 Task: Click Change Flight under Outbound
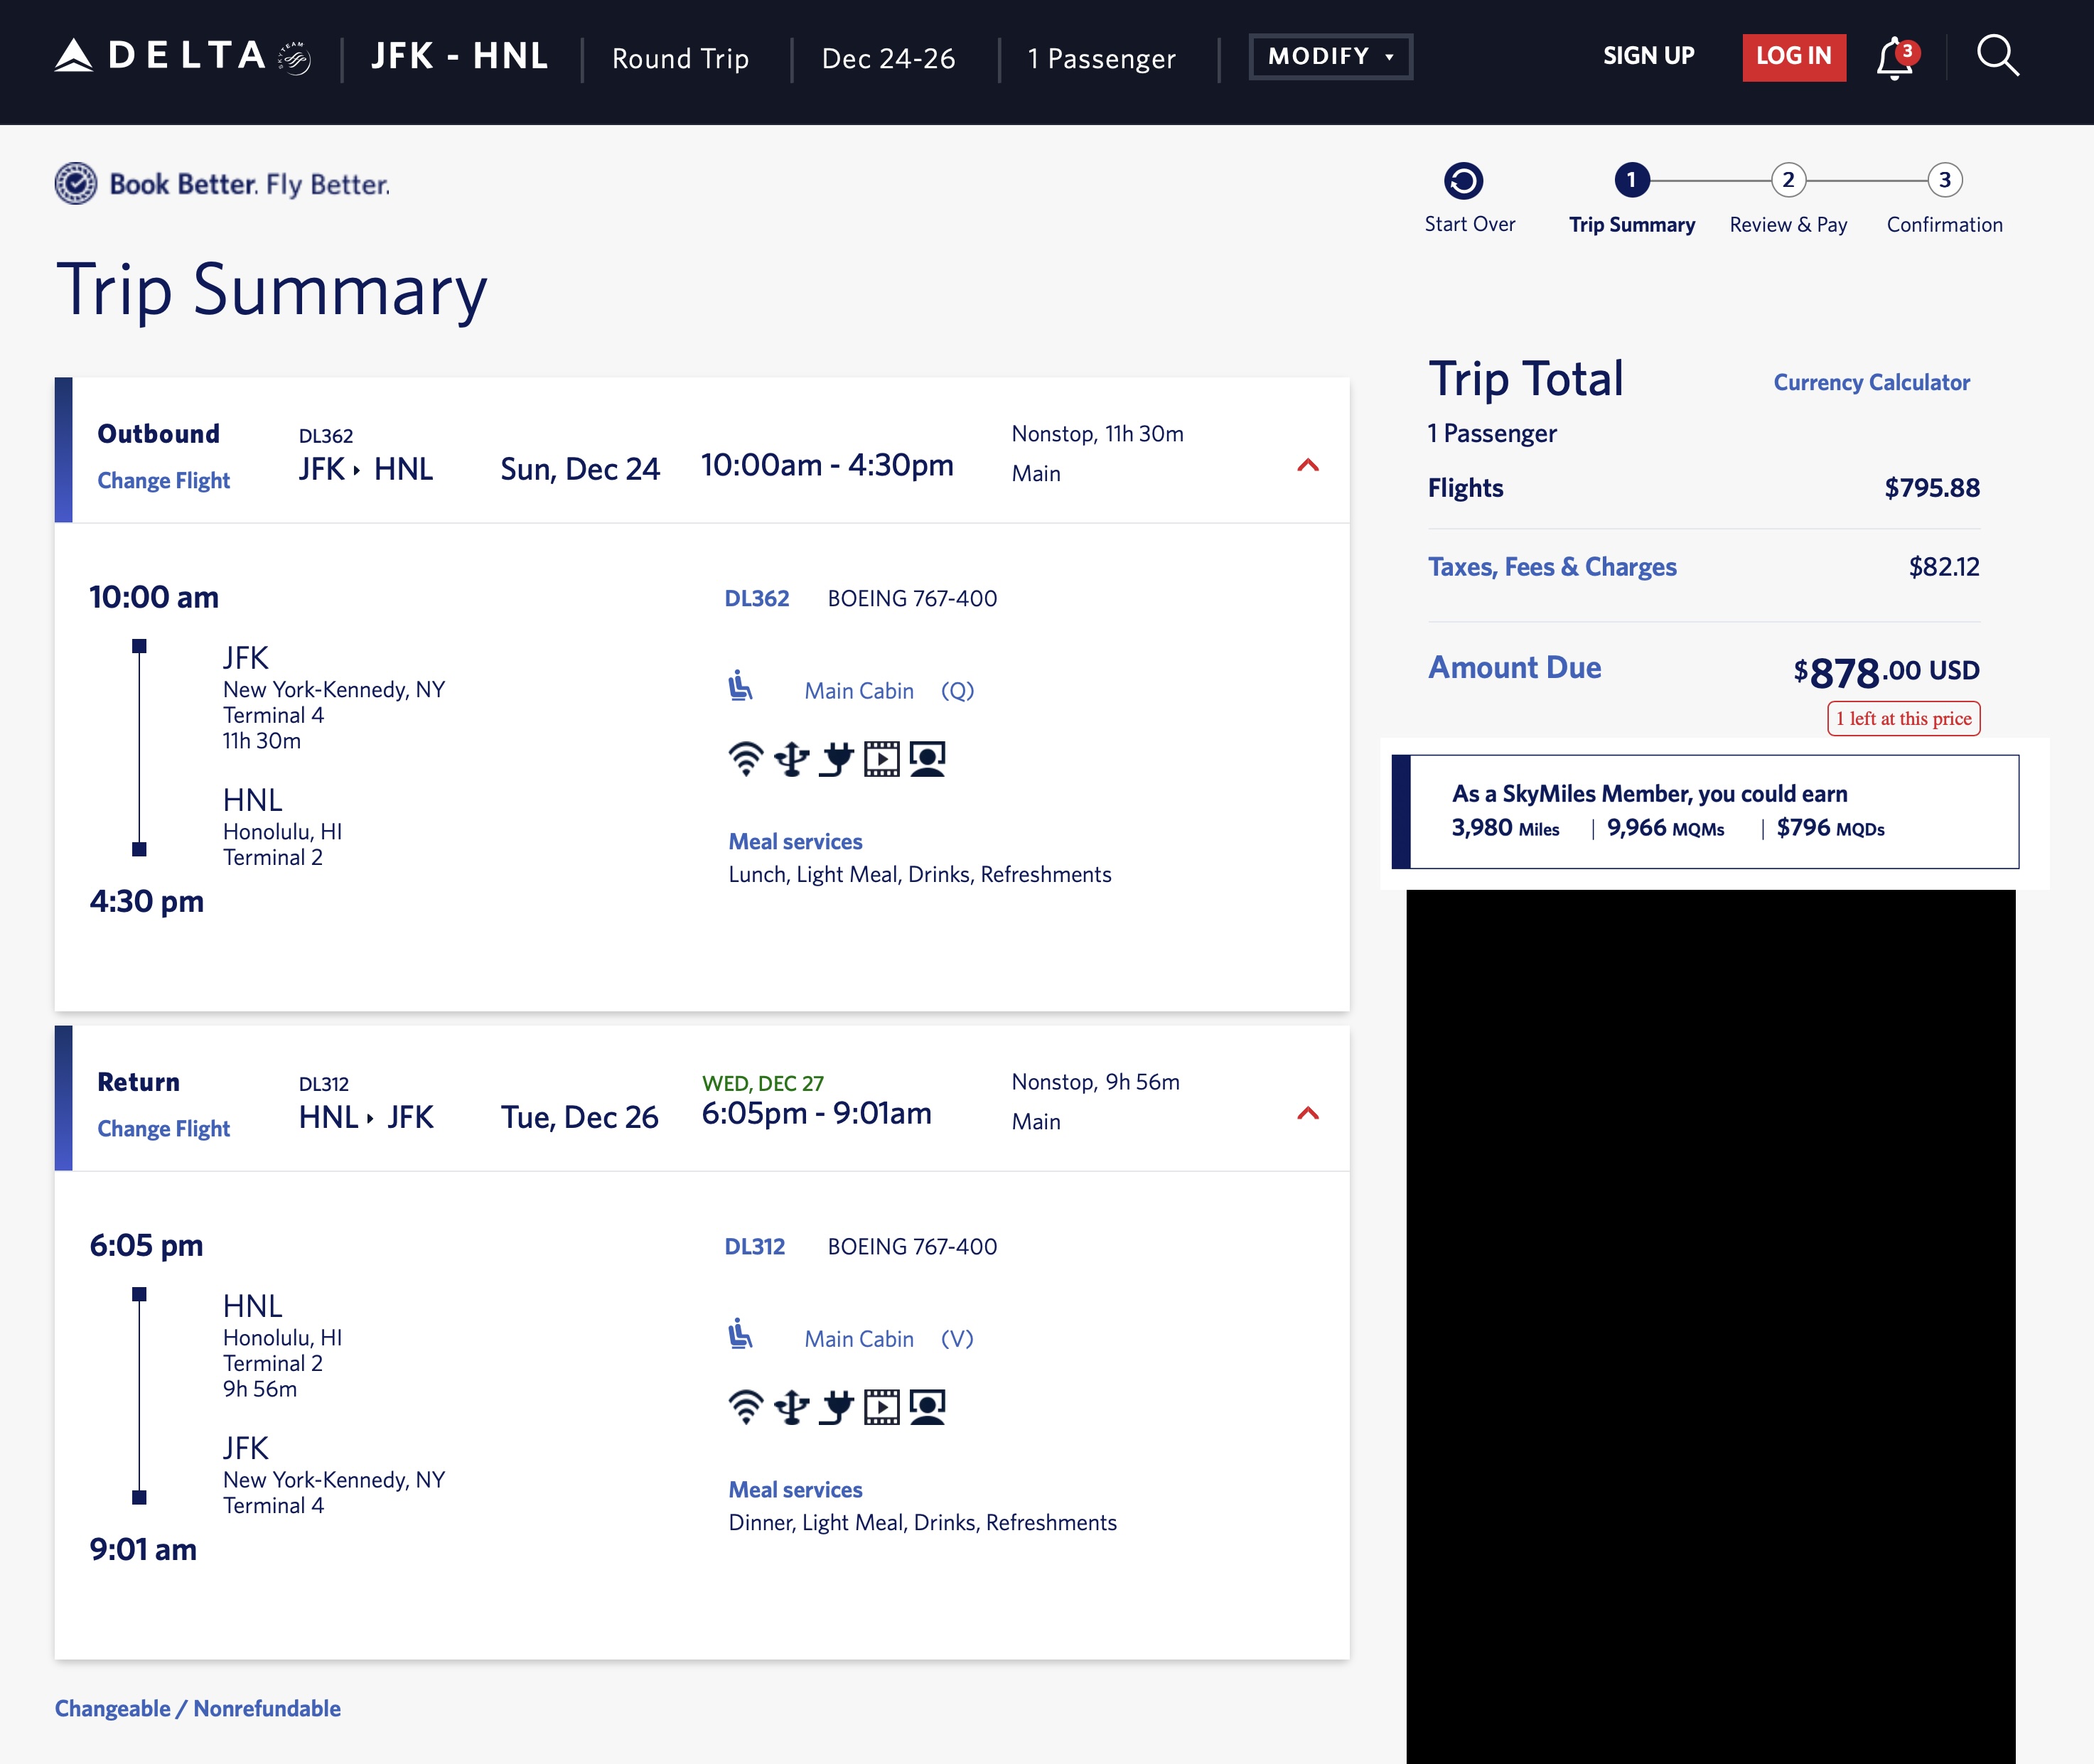coord(163,481)
